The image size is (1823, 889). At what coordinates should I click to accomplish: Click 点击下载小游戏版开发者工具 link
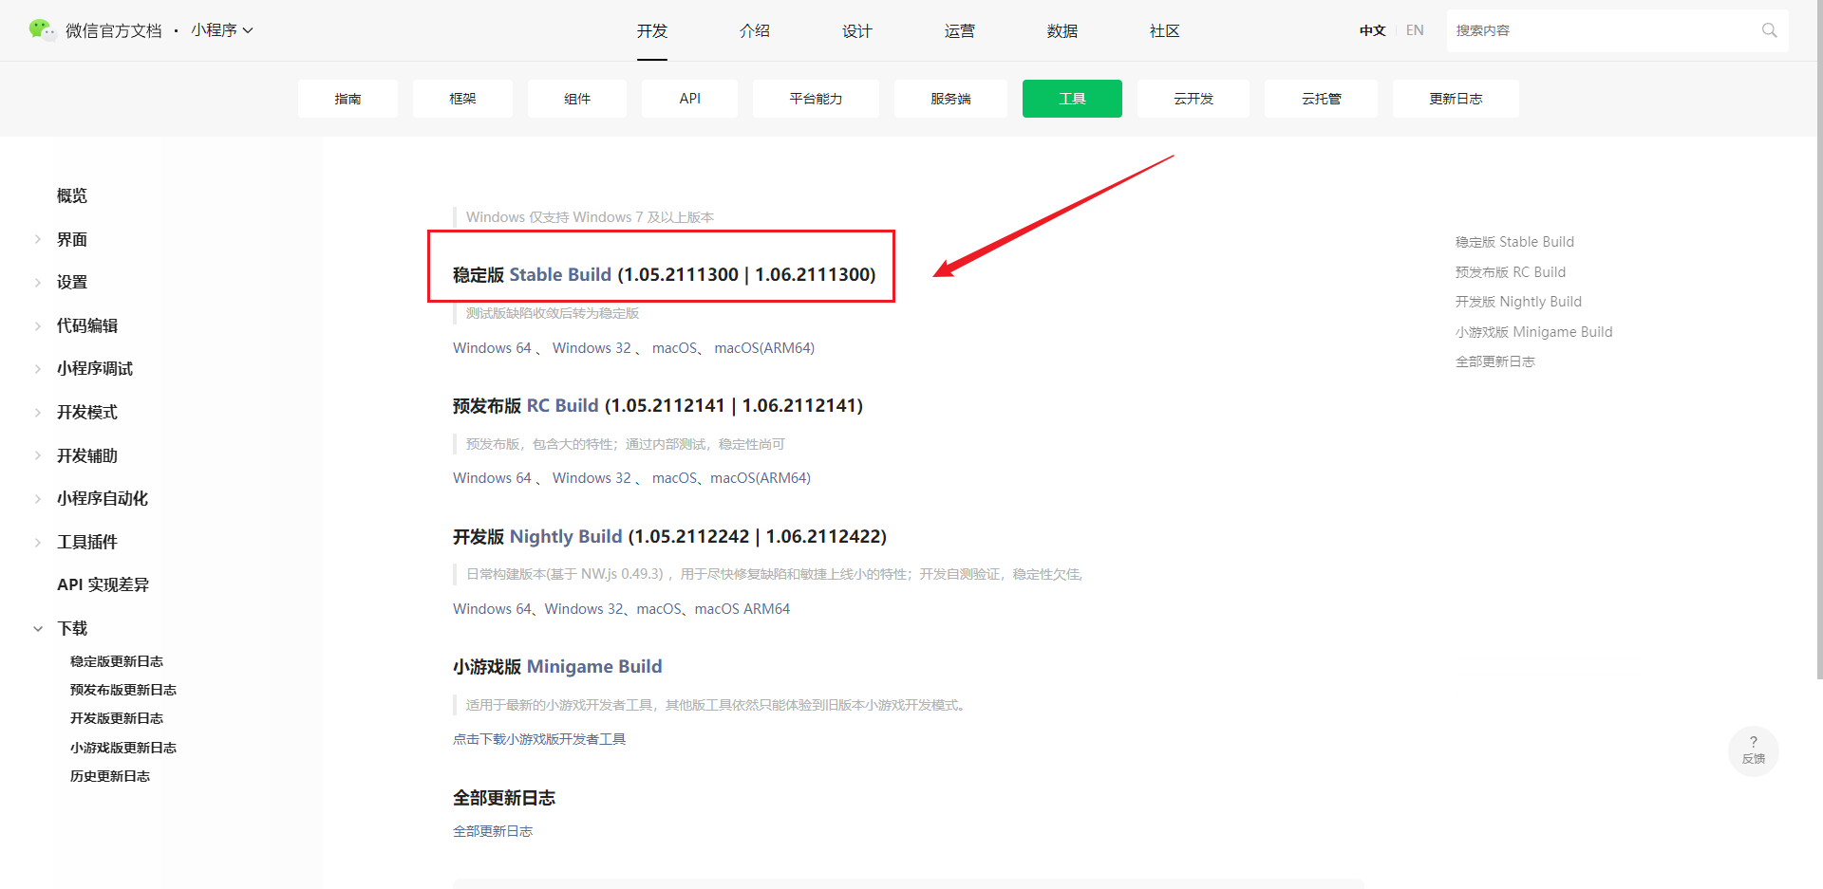point(539,738)
